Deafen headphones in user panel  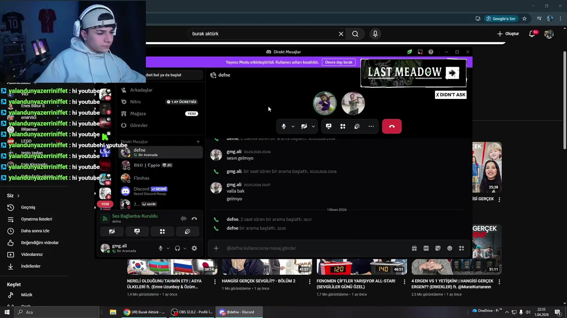click(x=177, y=248)
